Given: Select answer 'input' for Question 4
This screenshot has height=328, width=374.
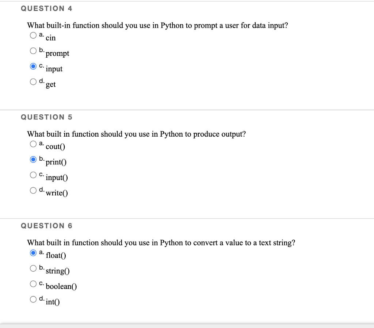Looking at the screenshot, I should point(33,66).
